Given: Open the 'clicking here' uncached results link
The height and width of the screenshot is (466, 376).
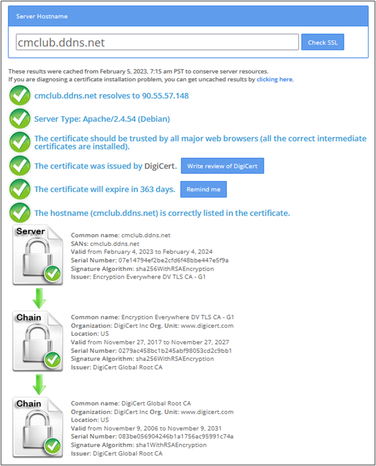Looking at the screenshot, I should [x=275, y=79].
